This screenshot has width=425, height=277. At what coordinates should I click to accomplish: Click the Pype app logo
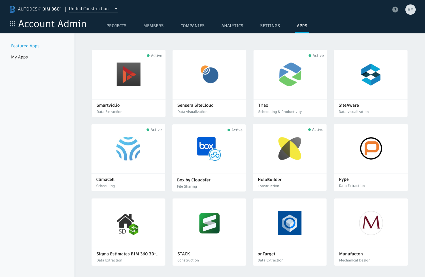[371, 149]
